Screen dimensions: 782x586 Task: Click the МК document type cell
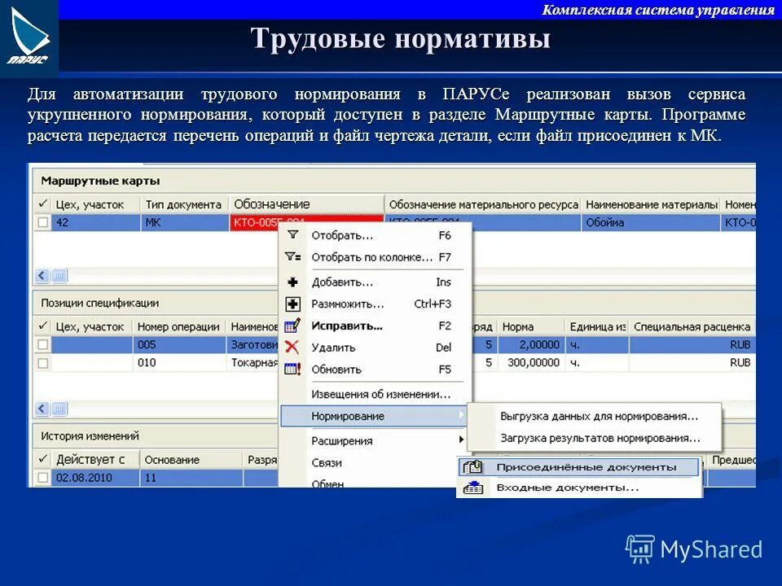click(185, 222)
